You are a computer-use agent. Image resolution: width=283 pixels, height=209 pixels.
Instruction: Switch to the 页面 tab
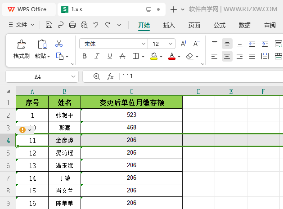click(194, 25)
